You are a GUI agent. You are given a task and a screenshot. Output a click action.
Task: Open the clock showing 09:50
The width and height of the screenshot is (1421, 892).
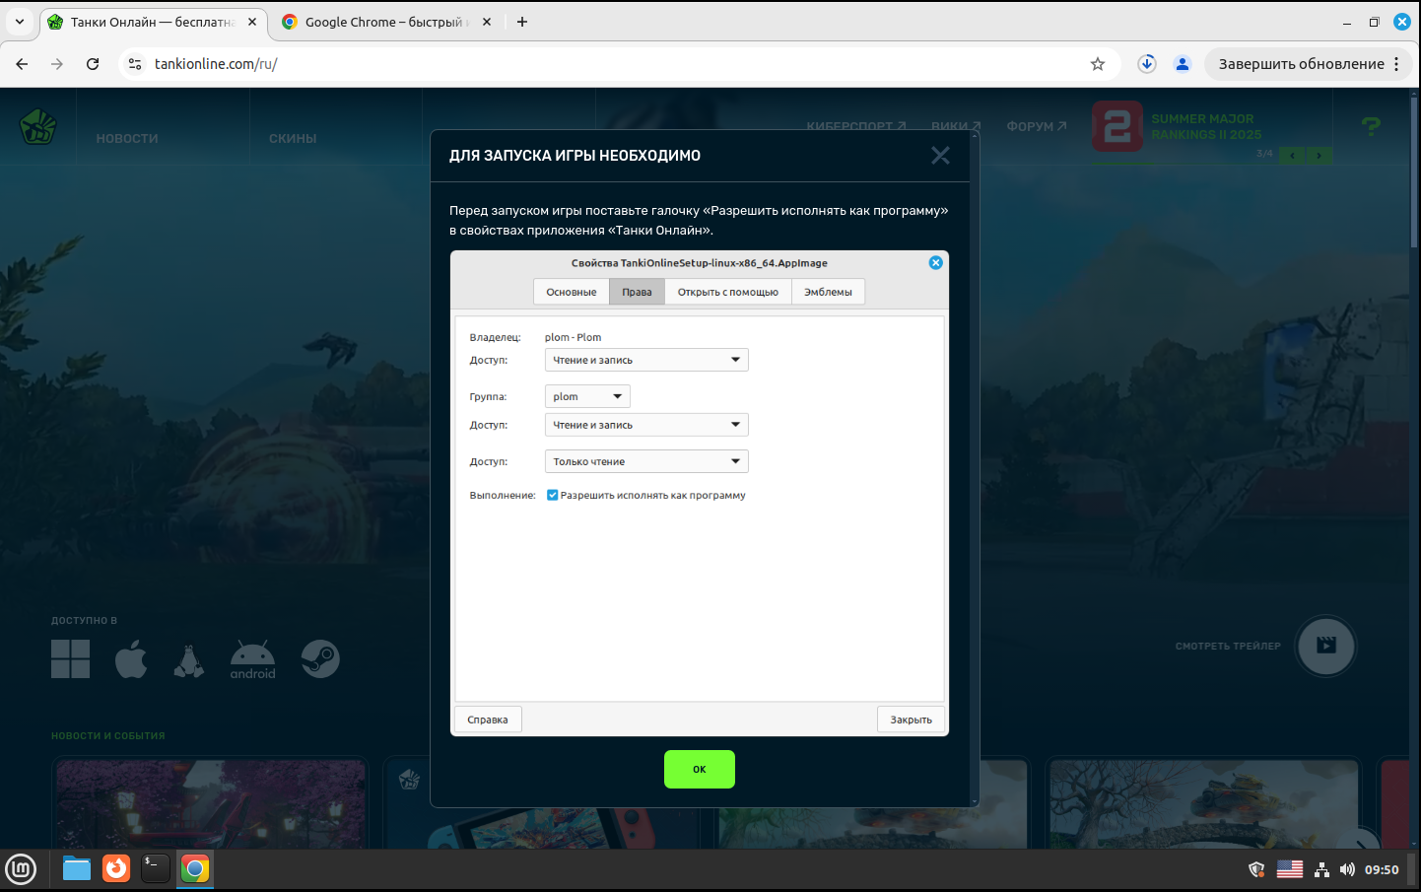1382,869
